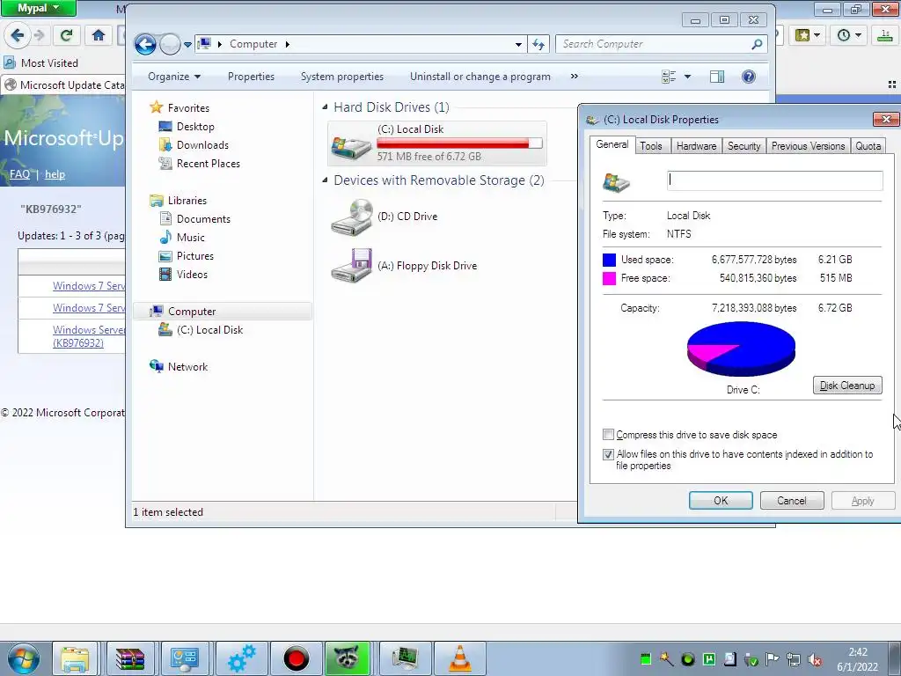
Task: Collapse the Hard Disk Drives group
Action: coord(326,107)
